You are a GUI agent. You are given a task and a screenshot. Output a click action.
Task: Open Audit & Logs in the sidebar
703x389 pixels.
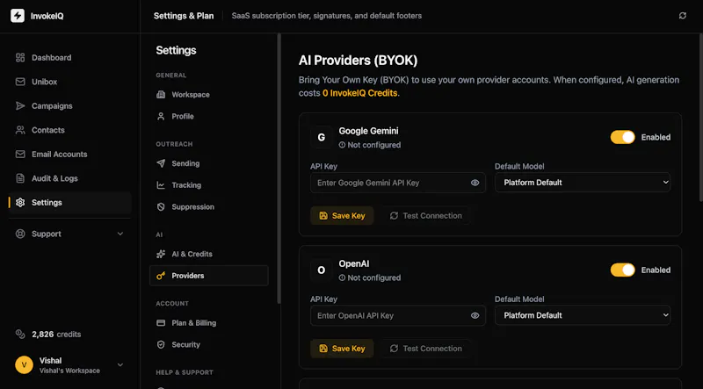70,178
